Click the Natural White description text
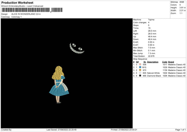The image size is (187, 132). [153, 73]
